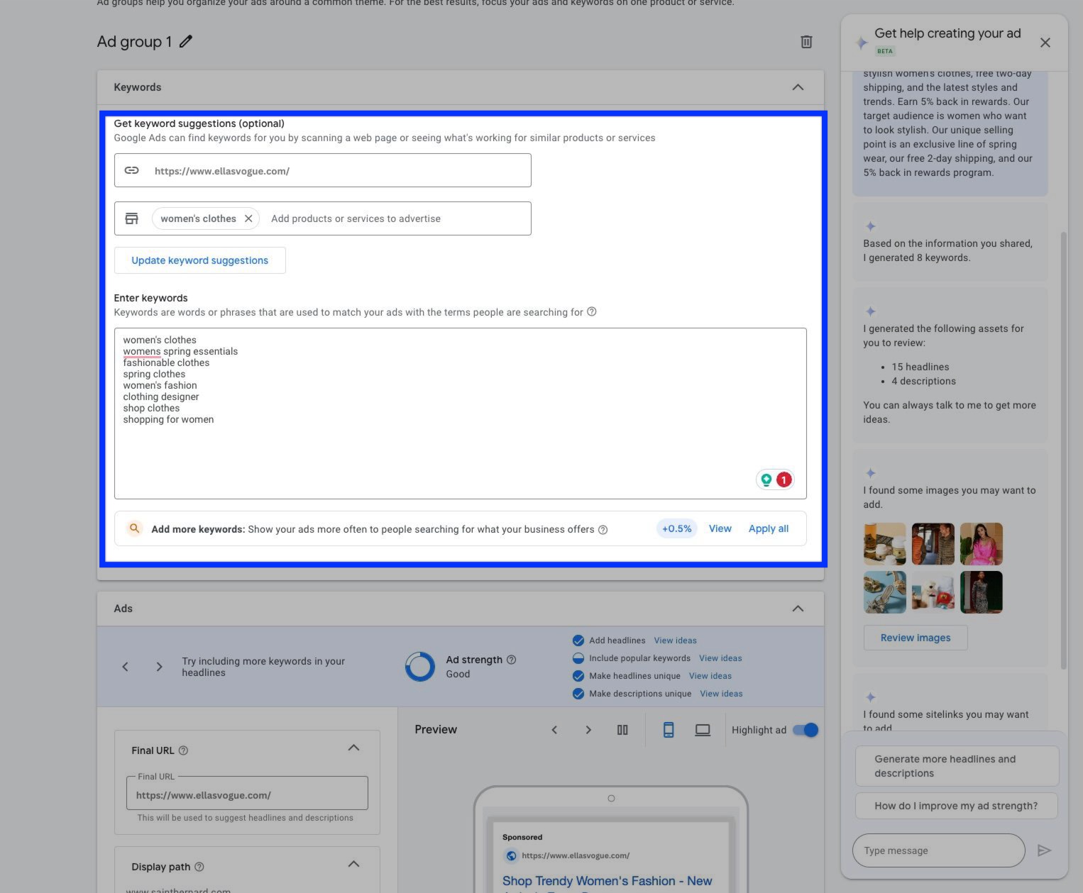1083x893 pixels.
Task: Click the sparkle icon in assistant panel header
Action: click(862, 43)
